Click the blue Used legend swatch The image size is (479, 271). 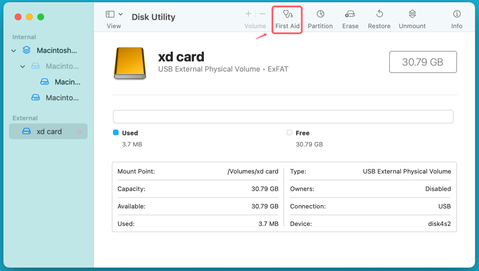(x=116, y=132)
